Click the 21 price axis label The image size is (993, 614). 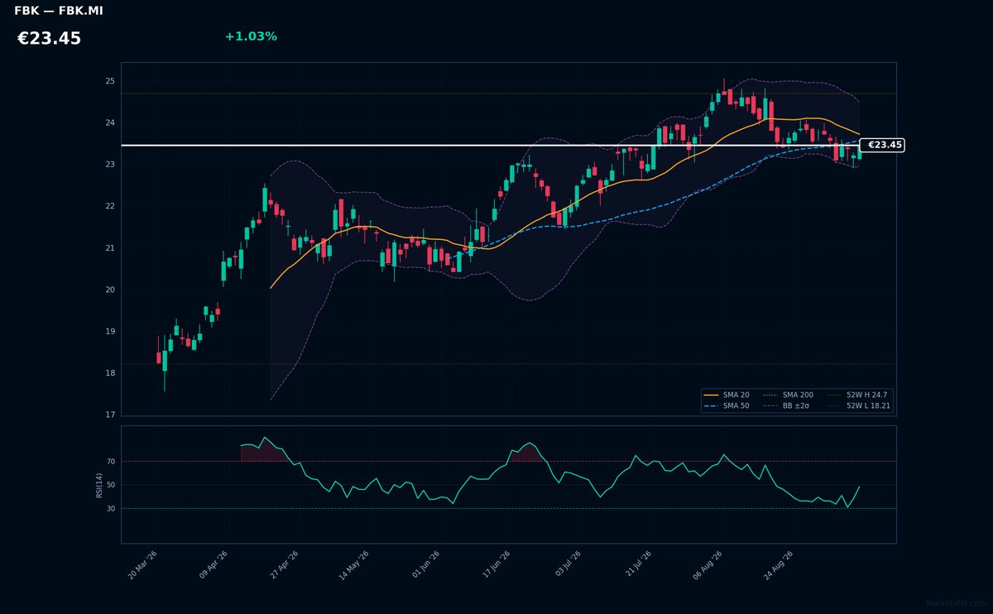(x=110, y=248)
